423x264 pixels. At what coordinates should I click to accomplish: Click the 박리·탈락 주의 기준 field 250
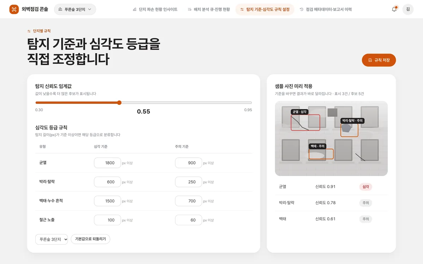click(189, 182)
